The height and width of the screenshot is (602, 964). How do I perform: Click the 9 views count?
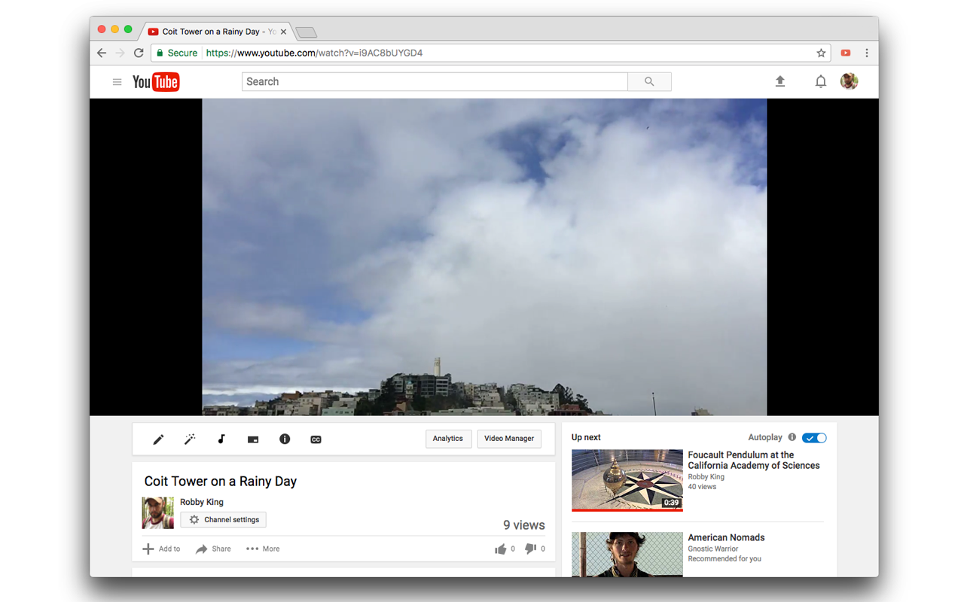point(524,525)
